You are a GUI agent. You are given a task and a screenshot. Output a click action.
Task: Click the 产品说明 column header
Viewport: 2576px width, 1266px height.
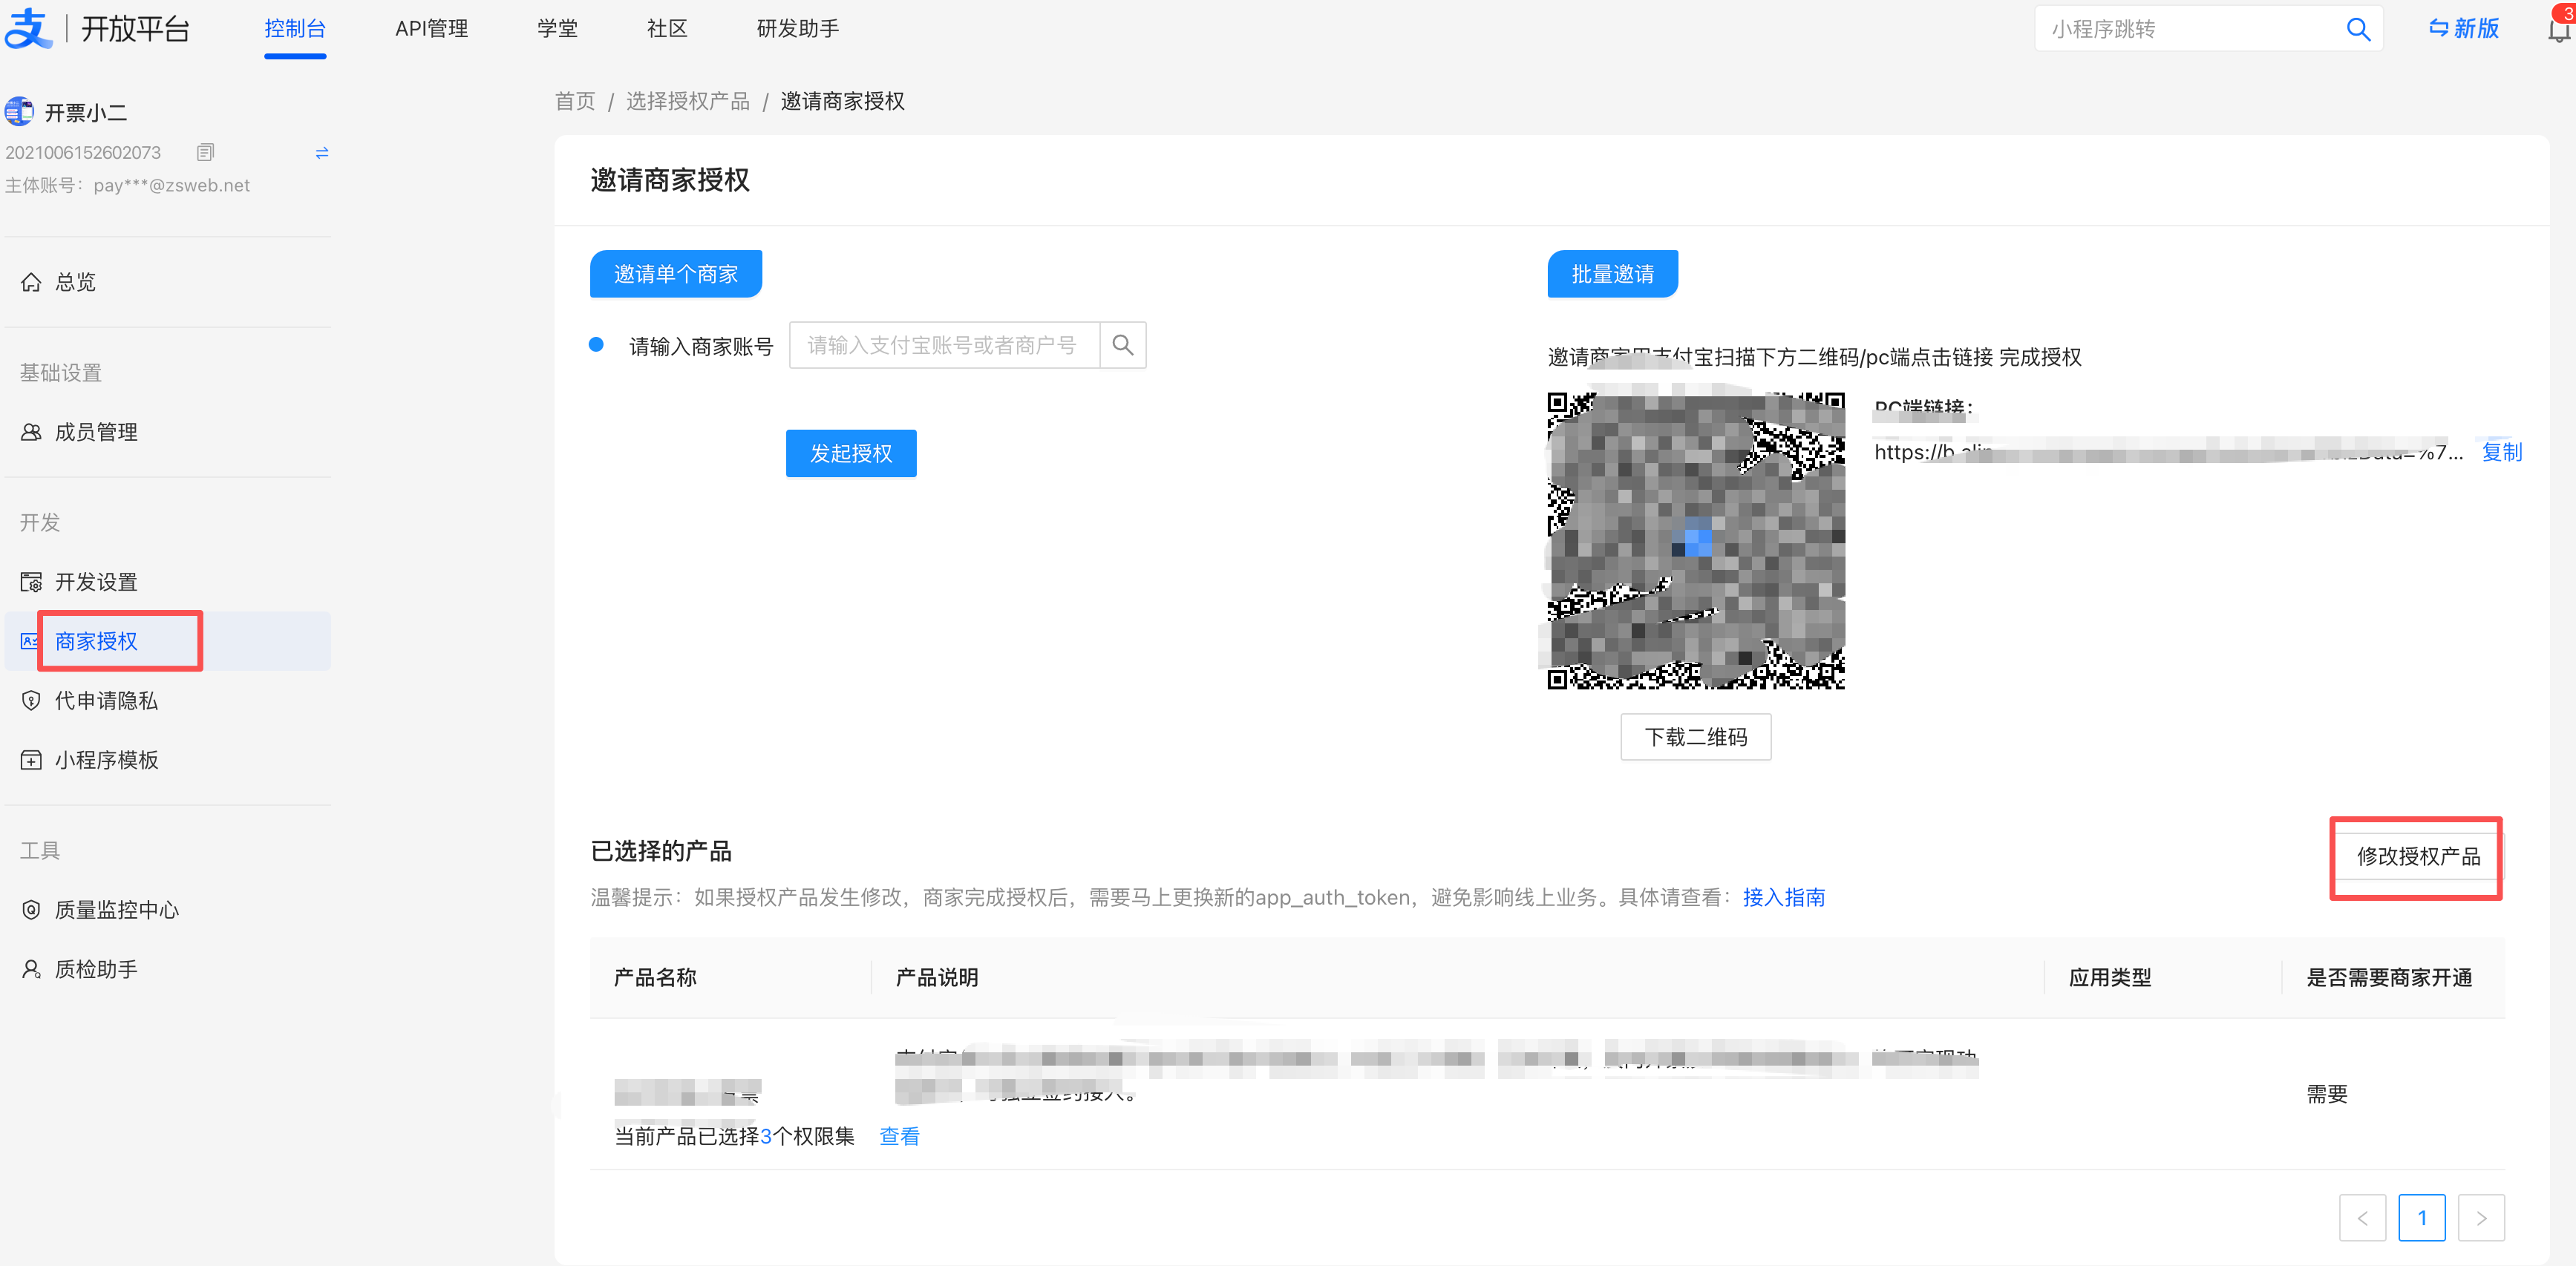[x=937, y=977]
